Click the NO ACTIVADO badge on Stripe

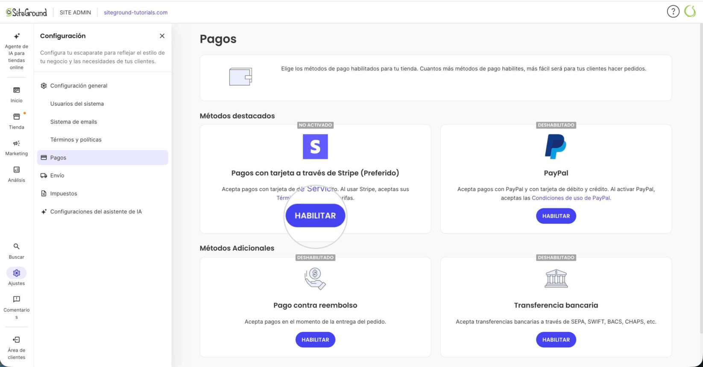coord(315,125)
